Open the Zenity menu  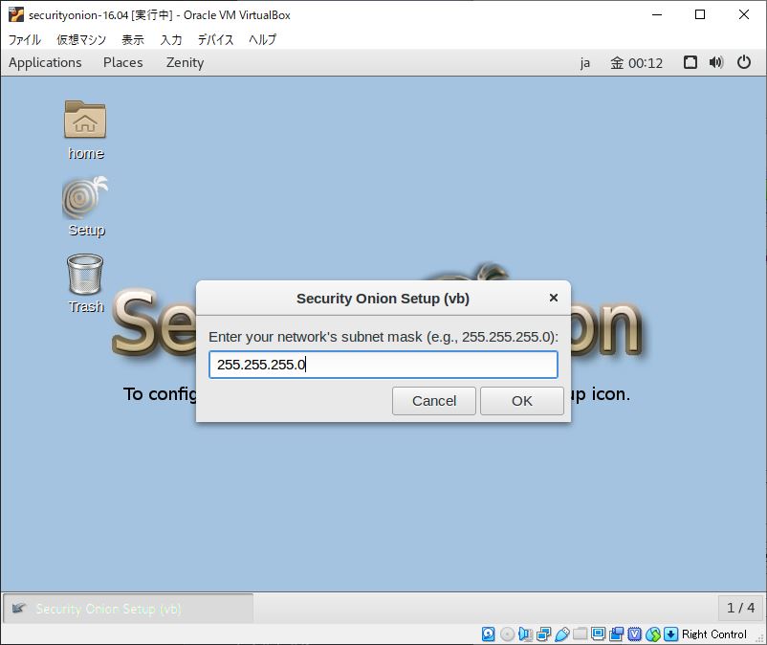point(185,62)
